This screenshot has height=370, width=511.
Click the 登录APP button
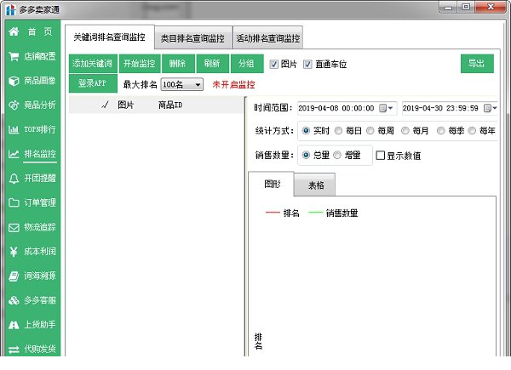[x=93, y=83]
